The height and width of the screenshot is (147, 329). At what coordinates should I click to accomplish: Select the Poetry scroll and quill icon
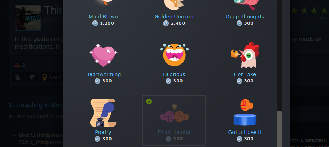point(103,113)
